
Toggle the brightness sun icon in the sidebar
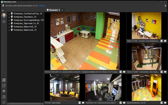4,91
